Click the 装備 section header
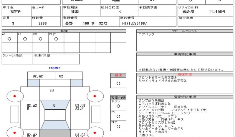The height and width of the screenshot is (137, 235). 64,31
